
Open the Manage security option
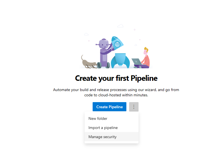point(102,137)
